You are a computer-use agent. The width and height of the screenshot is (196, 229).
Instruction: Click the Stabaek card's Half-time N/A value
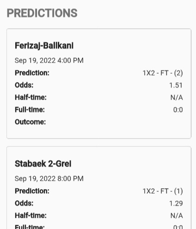[177, 216]
